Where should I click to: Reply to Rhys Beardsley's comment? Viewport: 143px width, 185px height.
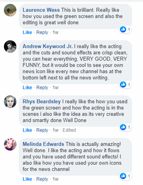coord(42,130)
